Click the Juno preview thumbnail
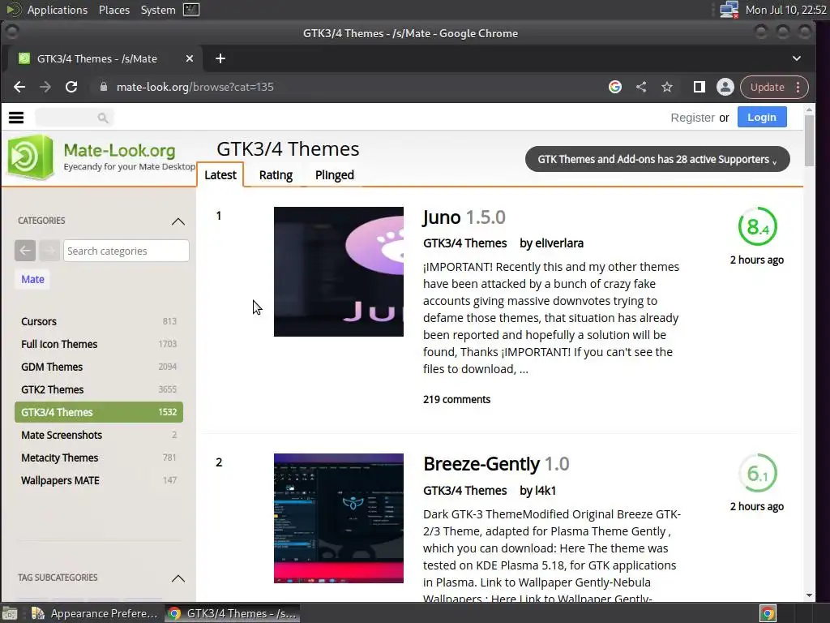The width and height of the screenshot is (830, 623). [339, 272]
